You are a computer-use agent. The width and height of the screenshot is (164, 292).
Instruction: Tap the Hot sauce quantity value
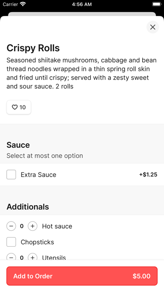click(x=22, y=226)
